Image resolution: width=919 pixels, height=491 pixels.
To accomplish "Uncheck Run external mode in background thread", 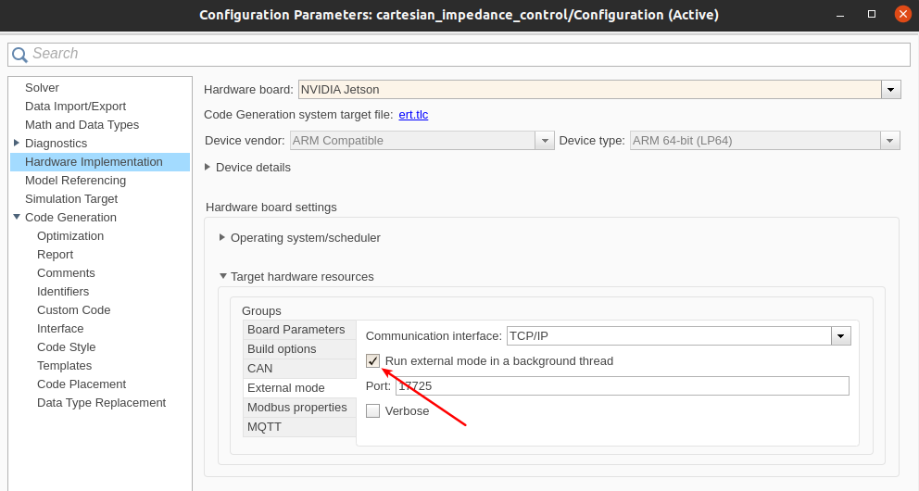I will pyautogui.click(x=373, y=361).
